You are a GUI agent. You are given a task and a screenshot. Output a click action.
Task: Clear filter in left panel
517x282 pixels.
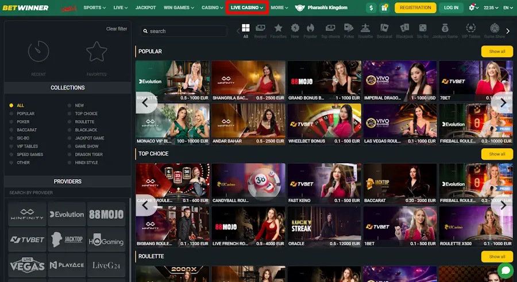pyautogui.click(x=117, y=29)
